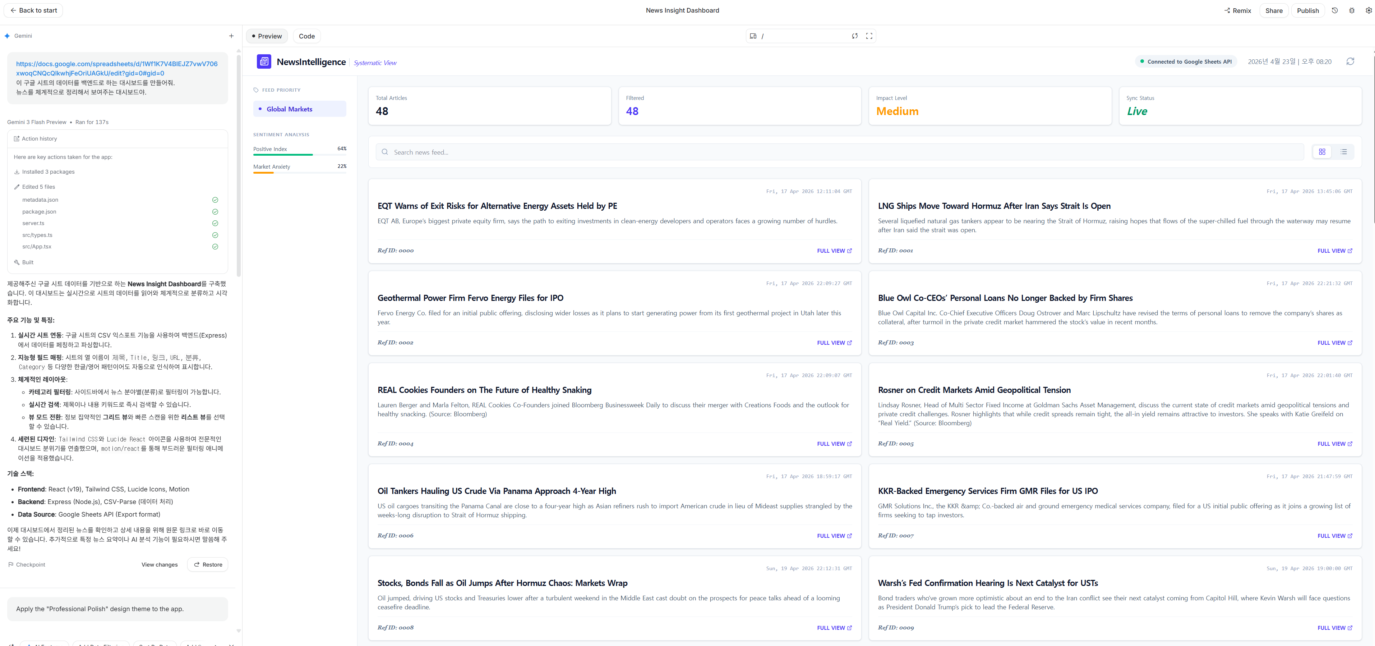Select the Global Markets feed filter
The width and height of the screenshot is (1375, 646).
click(x=299, y=109)
